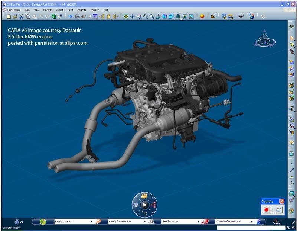Click the Fit All In icon
The image size is (297, 231).
[126, 16]
